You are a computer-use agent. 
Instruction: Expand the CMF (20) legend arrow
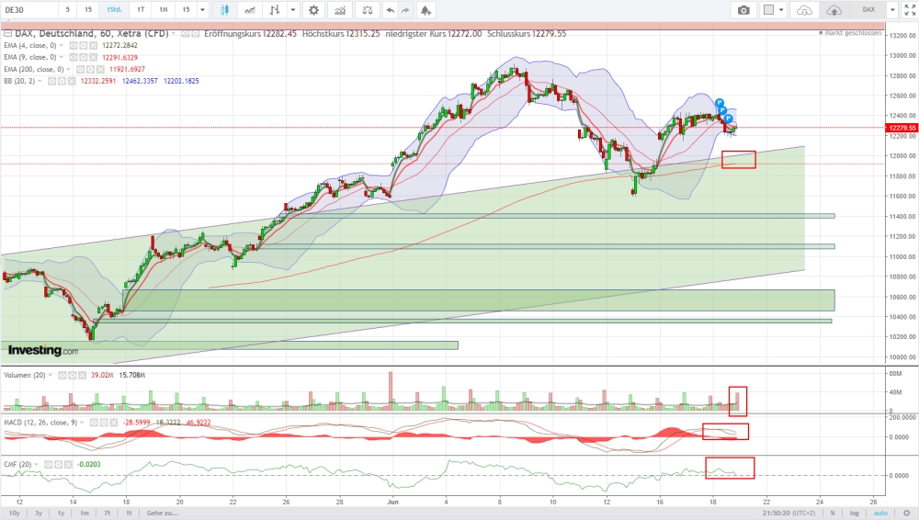tap(37, 464)
